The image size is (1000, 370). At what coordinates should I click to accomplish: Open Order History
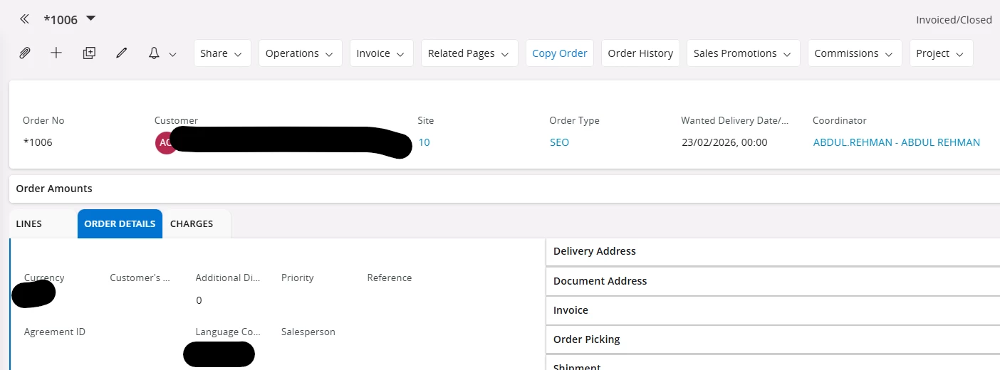point(640,53)
